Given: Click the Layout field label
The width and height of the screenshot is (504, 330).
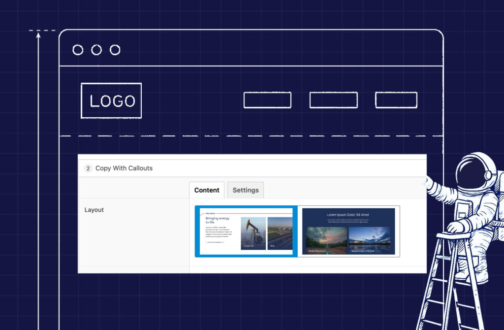Looking at the screenshot, I should [94, 210].
